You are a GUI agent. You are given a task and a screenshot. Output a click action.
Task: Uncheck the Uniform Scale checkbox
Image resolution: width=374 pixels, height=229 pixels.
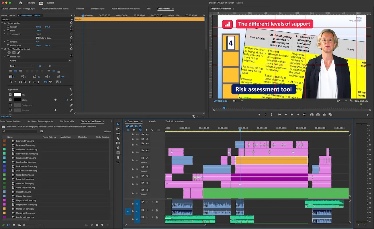(x=38, y=38)
